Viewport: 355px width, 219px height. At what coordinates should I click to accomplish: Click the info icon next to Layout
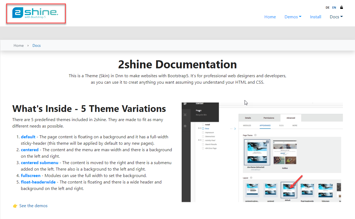tap(251, 178)
